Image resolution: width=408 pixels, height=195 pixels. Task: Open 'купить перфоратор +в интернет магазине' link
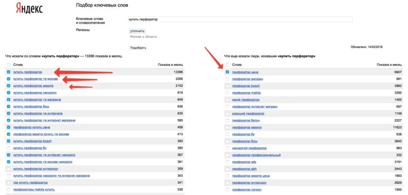(44, 120)
